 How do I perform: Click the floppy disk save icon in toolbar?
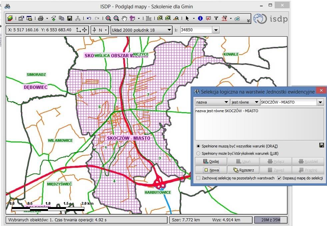point(70,19)
